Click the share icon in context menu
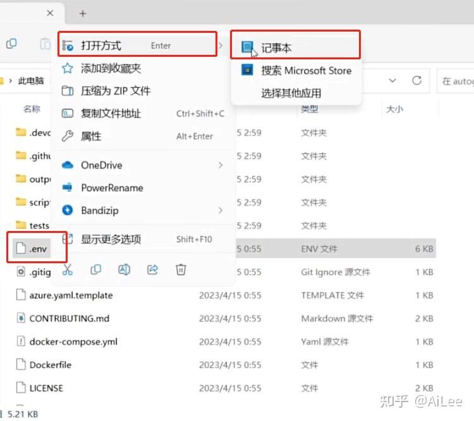This screenshot has height=421, width=474. pos(153,270)
